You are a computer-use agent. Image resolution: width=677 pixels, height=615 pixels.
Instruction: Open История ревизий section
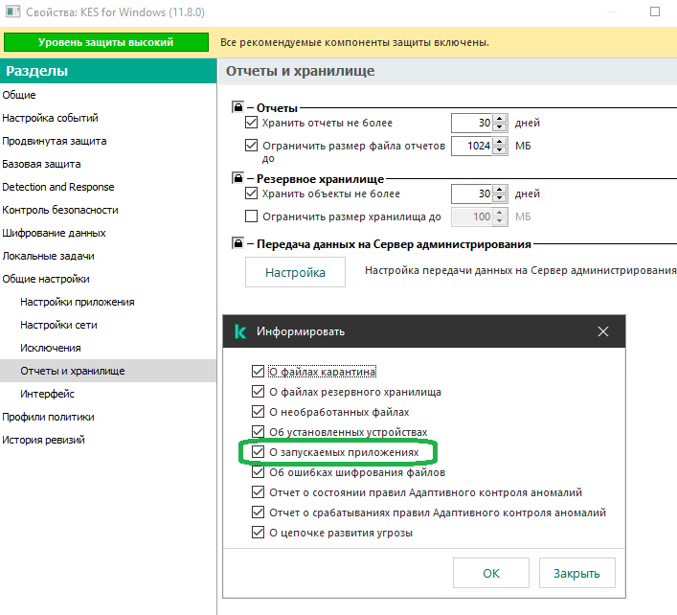pos(108,440)
